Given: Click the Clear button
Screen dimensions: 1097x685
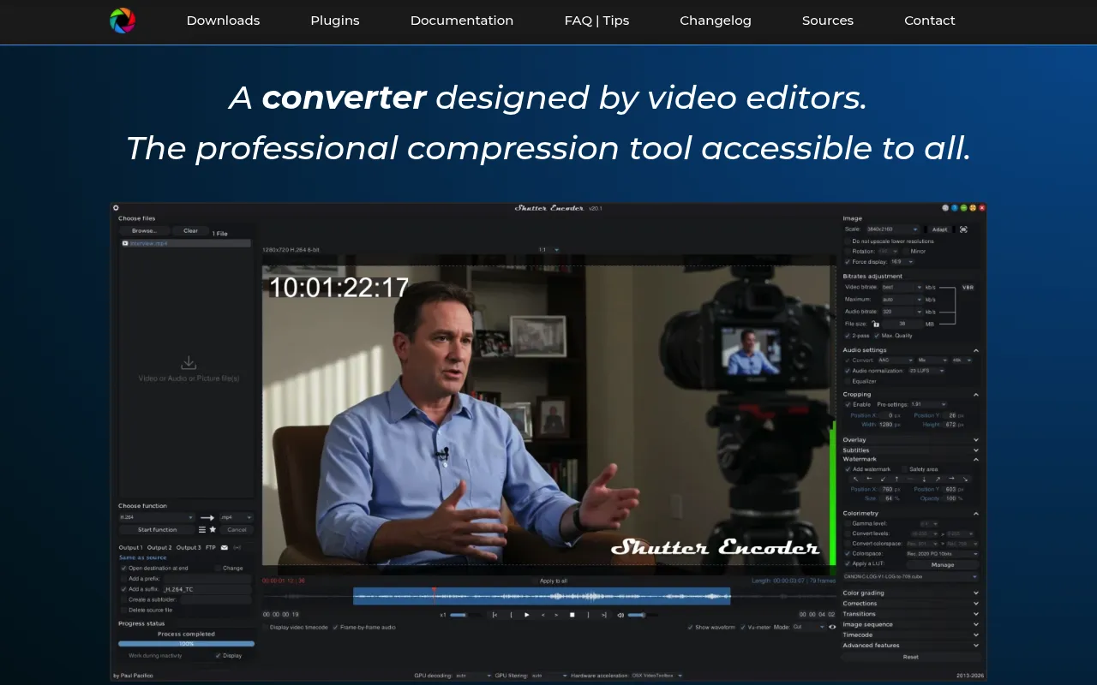Looking at the screenshot, I should (x=190, y=230).
